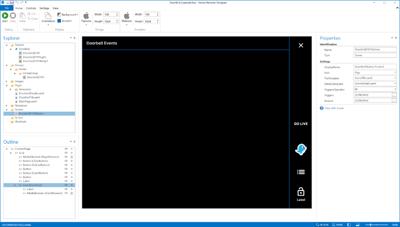Click the Triggers collection ellipsis button
400x227 pixels.
394,95
